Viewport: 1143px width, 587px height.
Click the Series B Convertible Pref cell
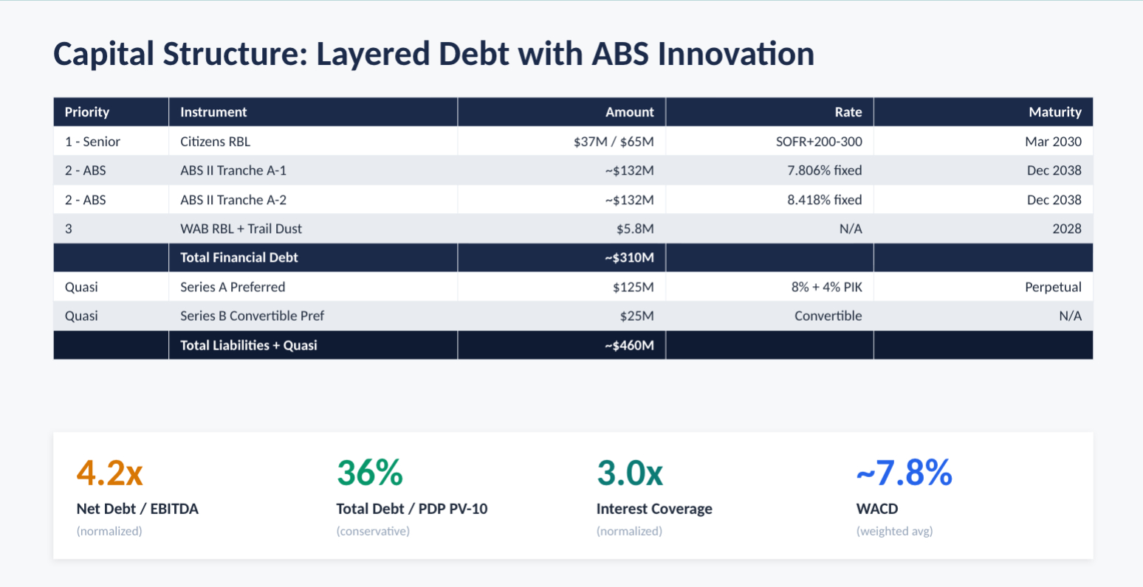(253, 316)
